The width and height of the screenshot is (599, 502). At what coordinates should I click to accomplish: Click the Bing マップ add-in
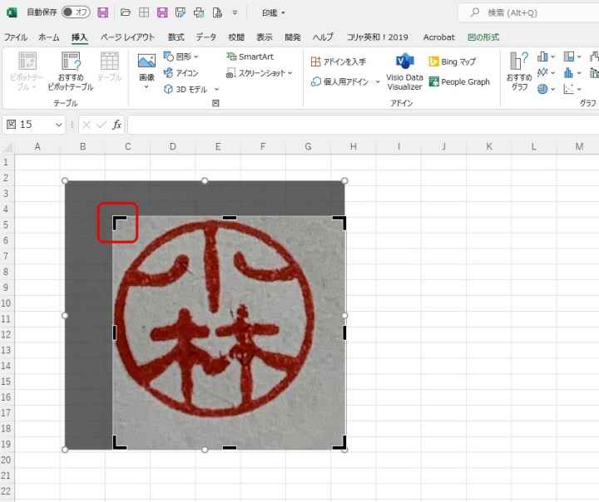click(453, 62)
